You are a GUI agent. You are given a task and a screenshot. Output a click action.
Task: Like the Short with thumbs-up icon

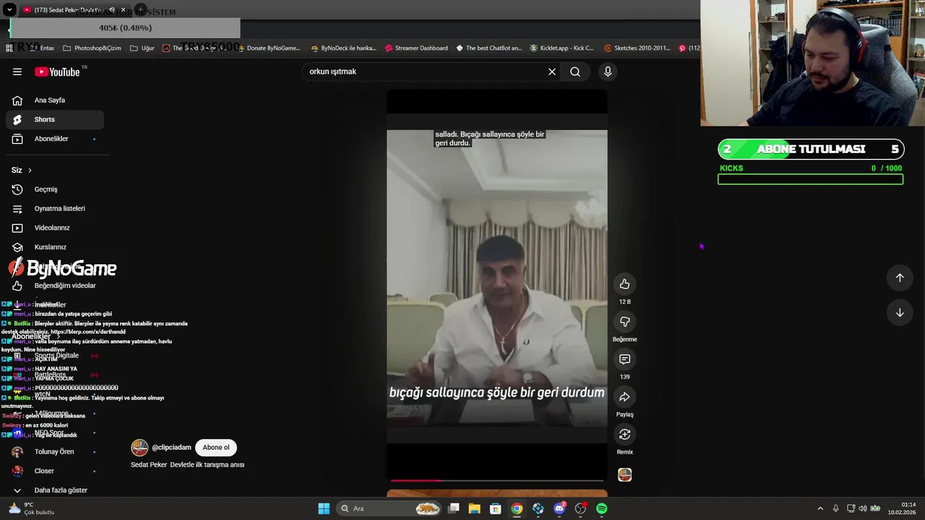click(624, 284)
